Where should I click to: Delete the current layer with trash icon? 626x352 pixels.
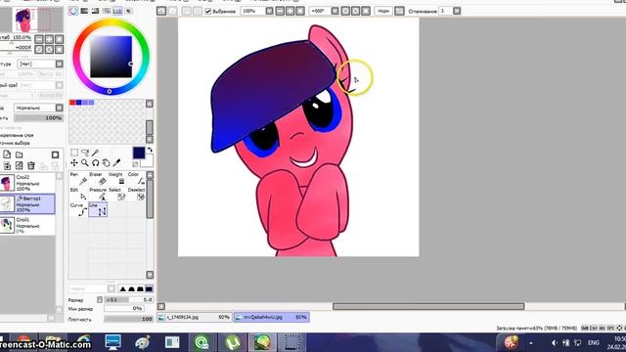click(x=31, y=165)
